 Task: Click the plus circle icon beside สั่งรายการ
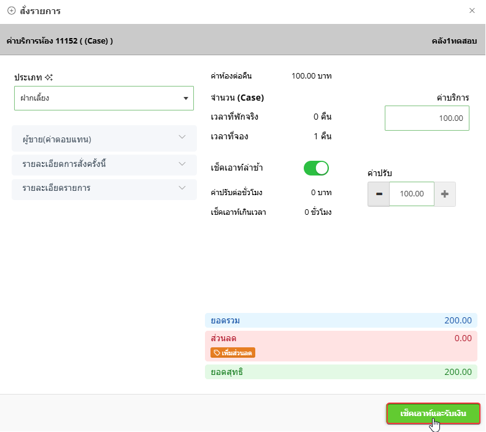pyautogui.click(x=11, y=11)
